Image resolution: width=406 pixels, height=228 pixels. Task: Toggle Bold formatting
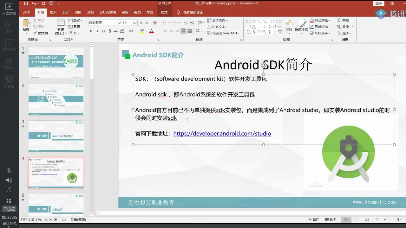[91, 31]
